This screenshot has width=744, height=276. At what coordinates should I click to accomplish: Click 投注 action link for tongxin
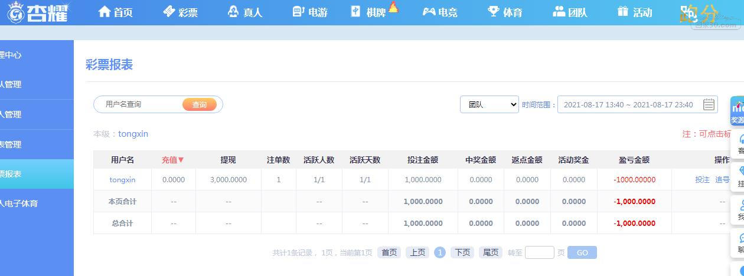point(702,180)
